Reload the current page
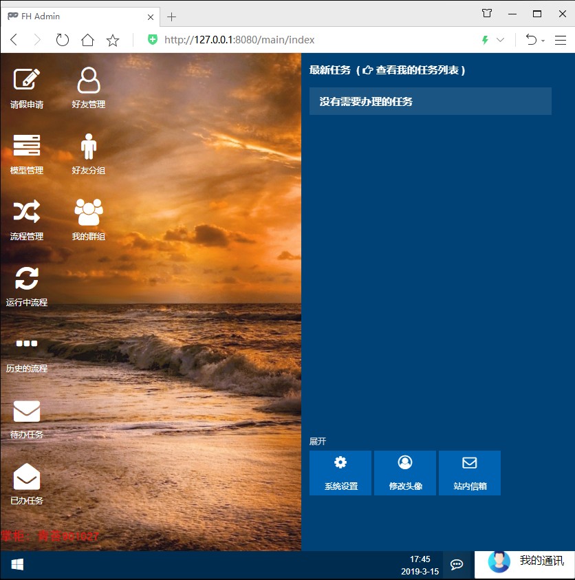 62,40
